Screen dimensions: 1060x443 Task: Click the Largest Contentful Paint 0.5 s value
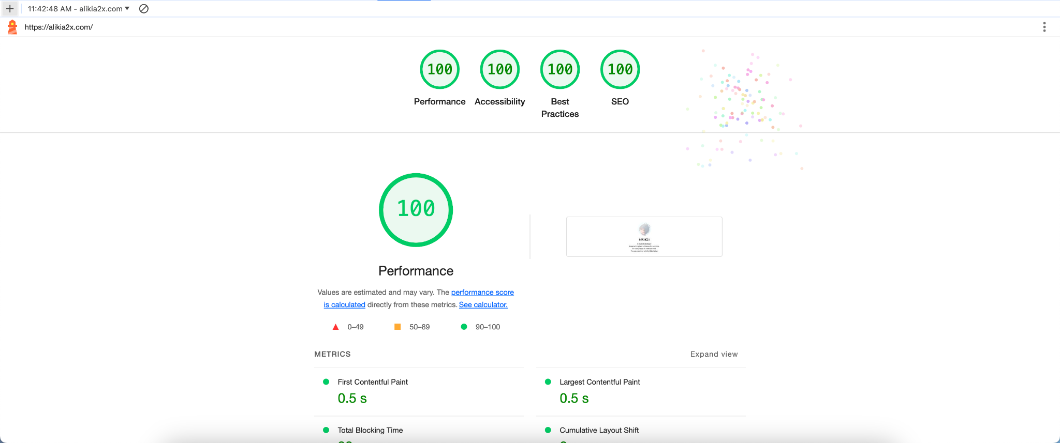point(574,399)
